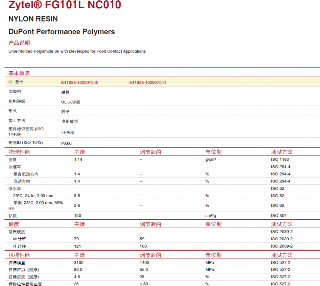The height and width of the screenshot is (286, 320).
Task: Select the R scale dry value '121'
Action: click(x=77, y=246)
